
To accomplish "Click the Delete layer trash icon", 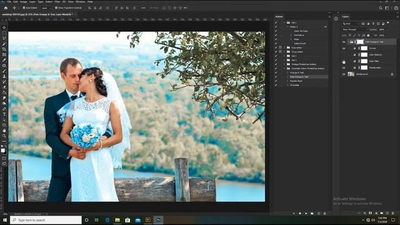I will 393,213.
